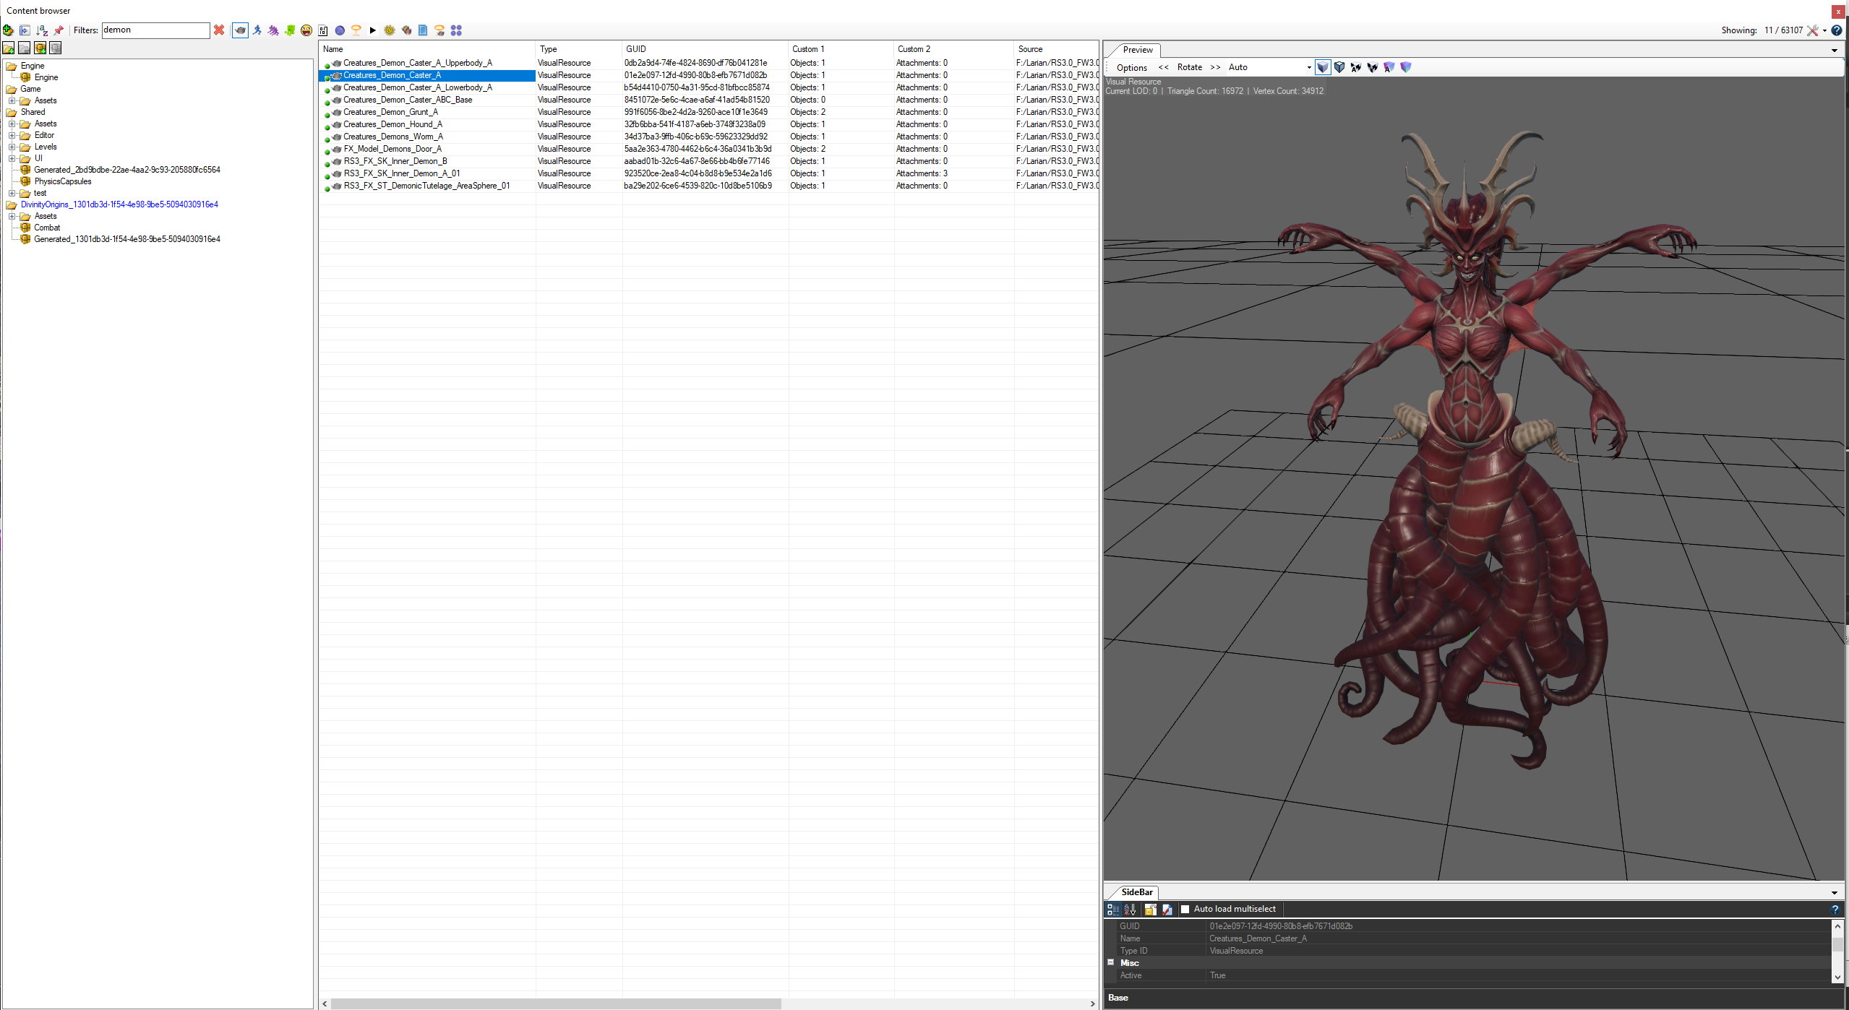The height and width of the screenshot is (1010, 1849).
Task: Click the Rotate button in Preview toolbar
Action: point(1189,67)
